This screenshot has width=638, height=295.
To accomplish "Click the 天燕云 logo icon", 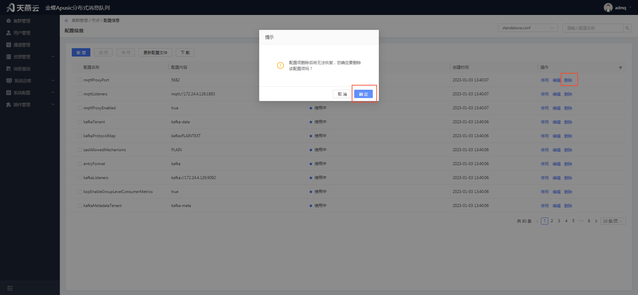I will pos(11,7).
